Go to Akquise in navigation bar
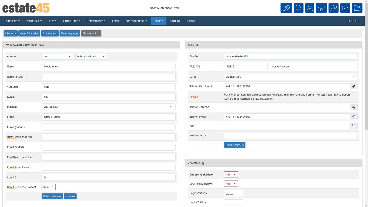Image resolution: width=368 pixels, height=207 pixels. (x=191, y=21)
